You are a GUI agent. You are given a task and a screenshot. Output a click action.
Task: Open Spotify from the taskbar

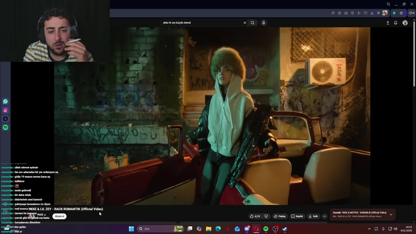[266, 229]
